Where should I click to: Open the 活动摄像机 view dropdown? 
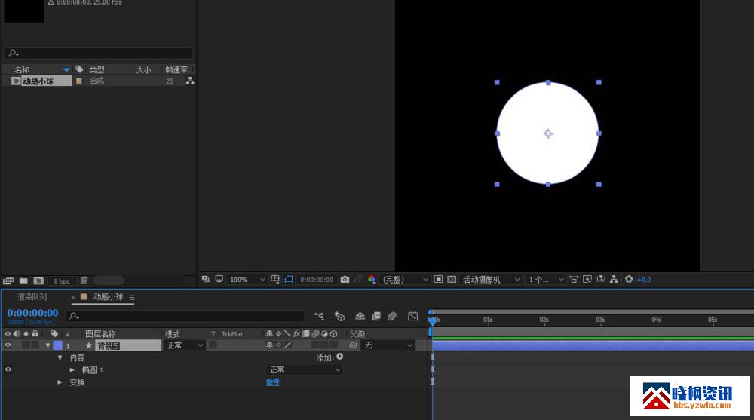point(491,280)
